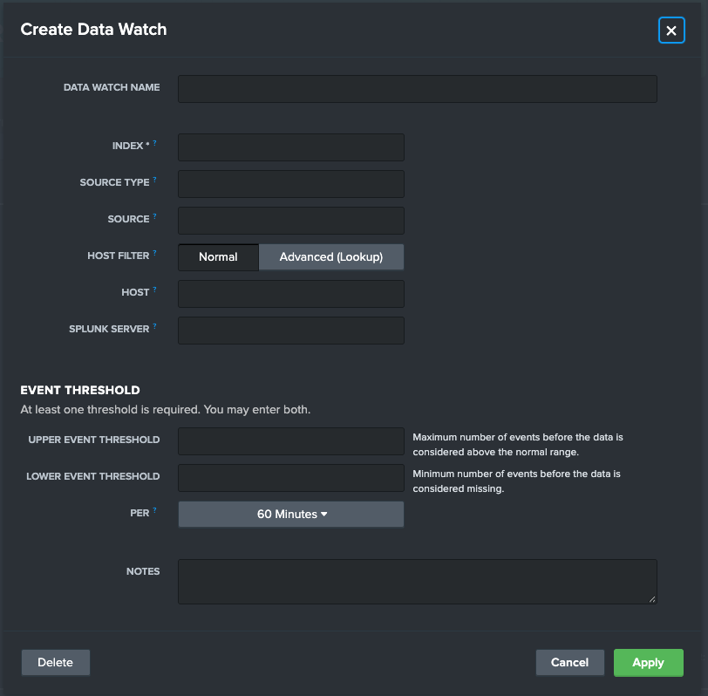The height and width of the screenshot is (696, 708).
Task: Open the help tooltip next to SOURCE TYPE
Action: [x=154, y=180]
